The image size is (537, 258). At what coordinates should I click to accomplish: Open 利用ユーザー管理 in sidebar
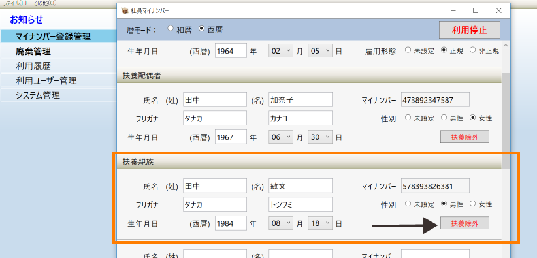[x=59, y=80]
